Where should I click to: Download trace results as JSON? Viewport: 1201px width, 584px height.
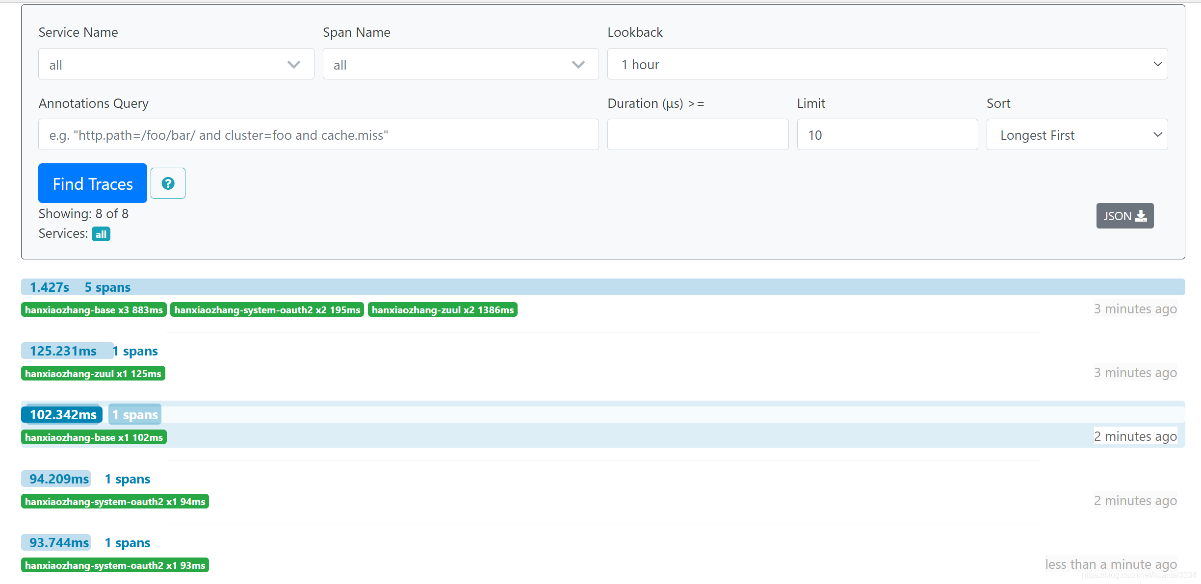click(1124, 216)
